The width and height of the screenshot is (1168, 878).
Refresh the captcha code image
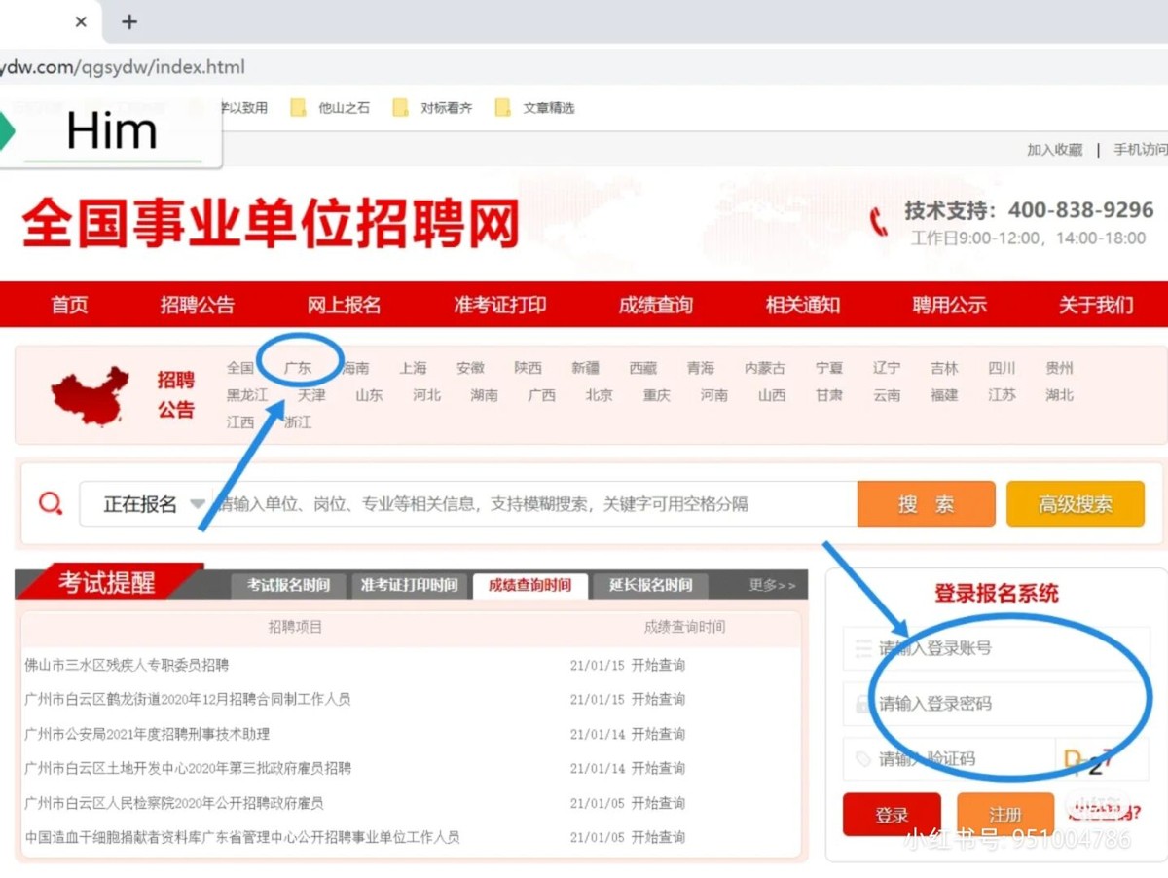click(1104, 759)
